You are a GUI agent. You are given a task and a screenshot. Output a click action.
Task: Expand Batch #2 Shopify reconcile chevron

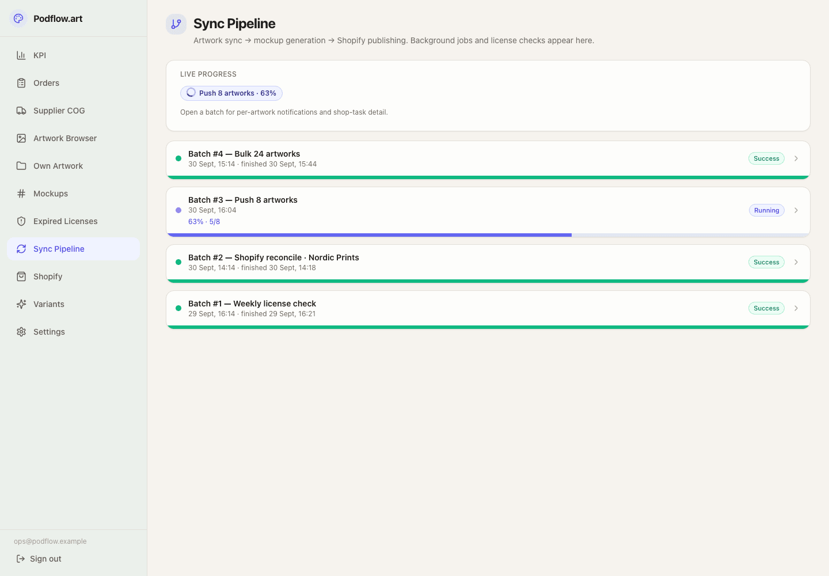[796, 262]
